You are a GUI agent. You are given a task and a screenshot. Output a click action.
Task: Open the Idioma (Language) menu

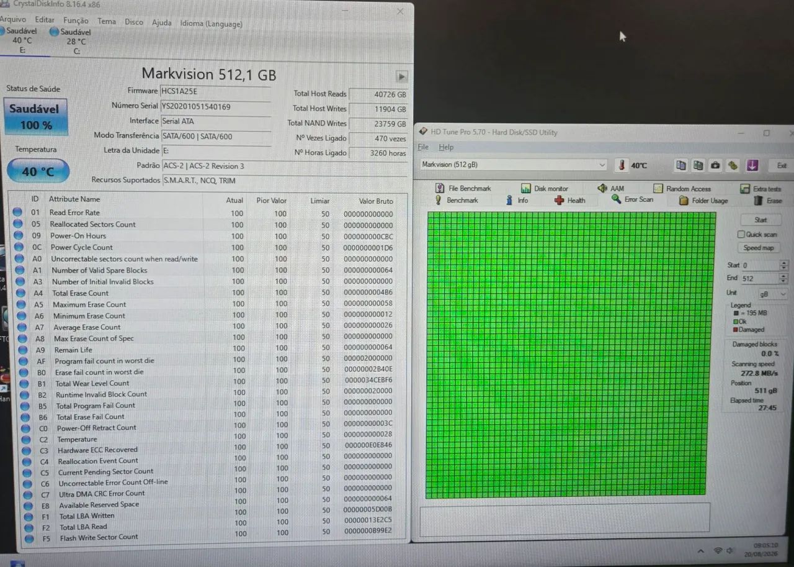[x=211, y=24]
